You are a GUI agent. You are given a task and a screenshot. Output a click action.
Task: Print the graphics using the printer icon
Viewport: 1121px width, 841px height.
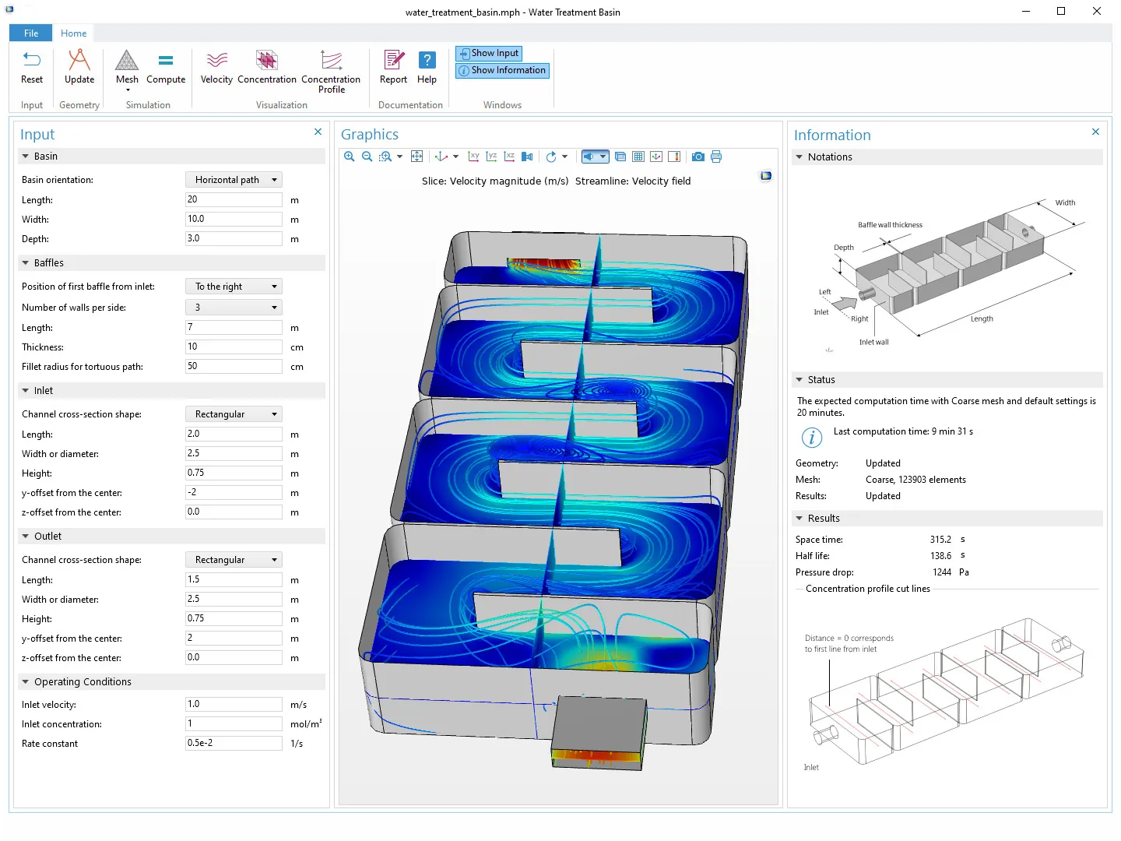coord(716,157)
